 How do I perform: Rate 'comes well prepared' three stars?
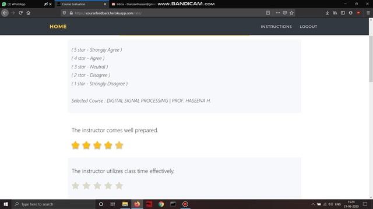pyautogui.click(x=97, y=145)
